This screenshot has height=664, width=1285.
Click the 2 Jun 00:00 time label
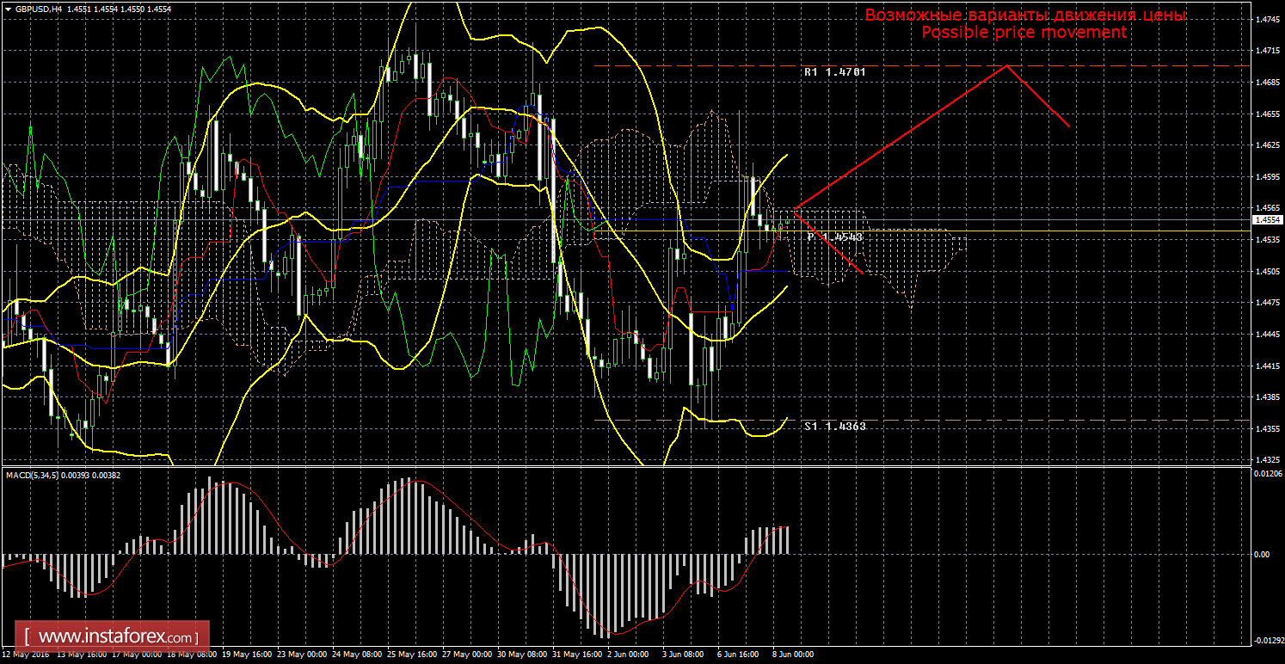pos(630,655)
